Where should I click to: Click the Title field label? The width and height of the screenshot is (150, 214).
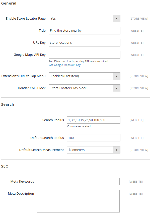[x=42, y=31]
